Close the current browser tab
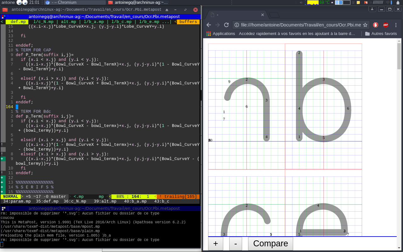The width and height of the screenshot is (403, 252). click(x=263, y=15)
